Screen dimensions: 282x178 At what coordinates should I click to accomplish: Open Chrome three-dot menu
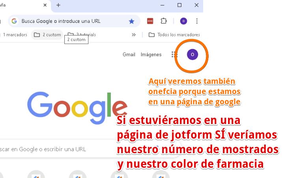[197, 21]
